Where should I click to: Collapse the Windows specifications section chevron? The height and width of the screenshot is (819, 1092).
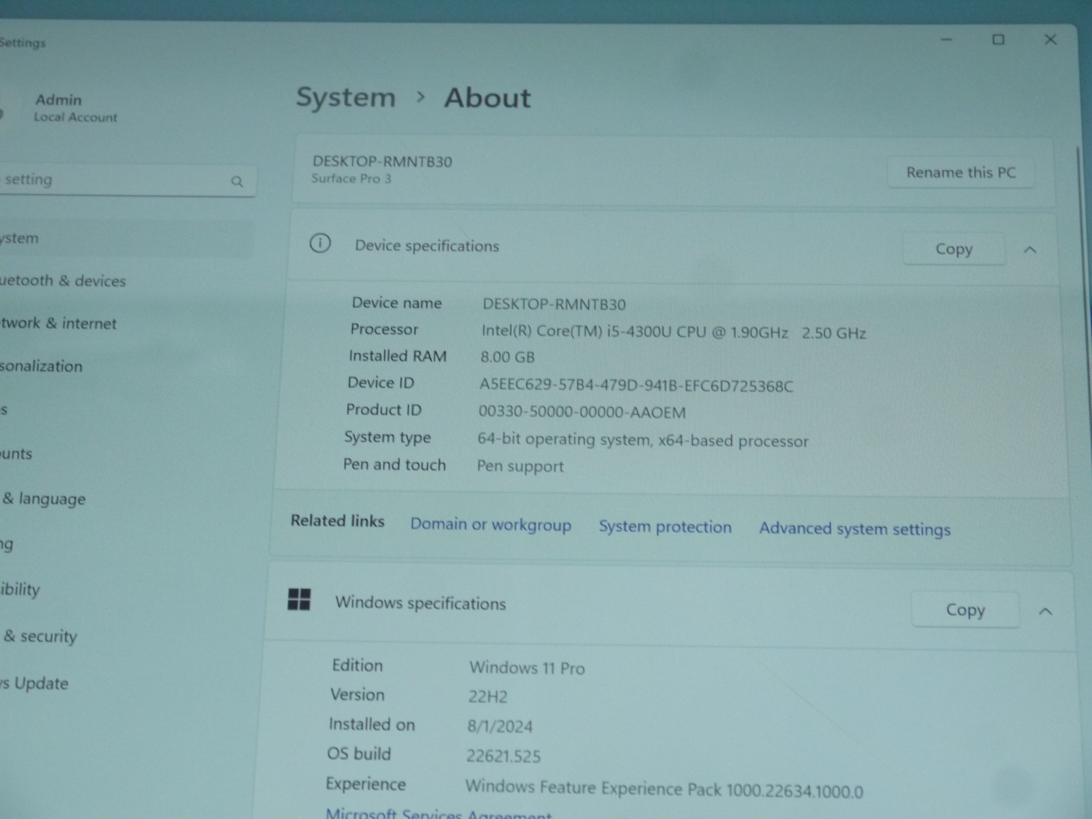click(1045, 612)
